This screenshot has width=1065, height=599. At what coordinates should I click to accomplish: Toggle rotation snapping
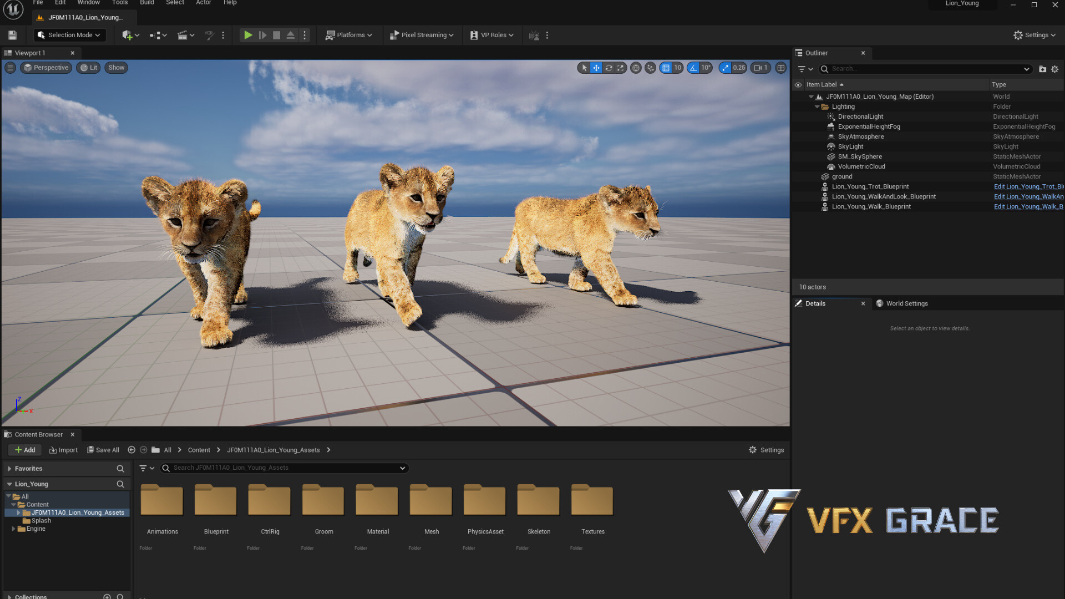coord(693,67)
